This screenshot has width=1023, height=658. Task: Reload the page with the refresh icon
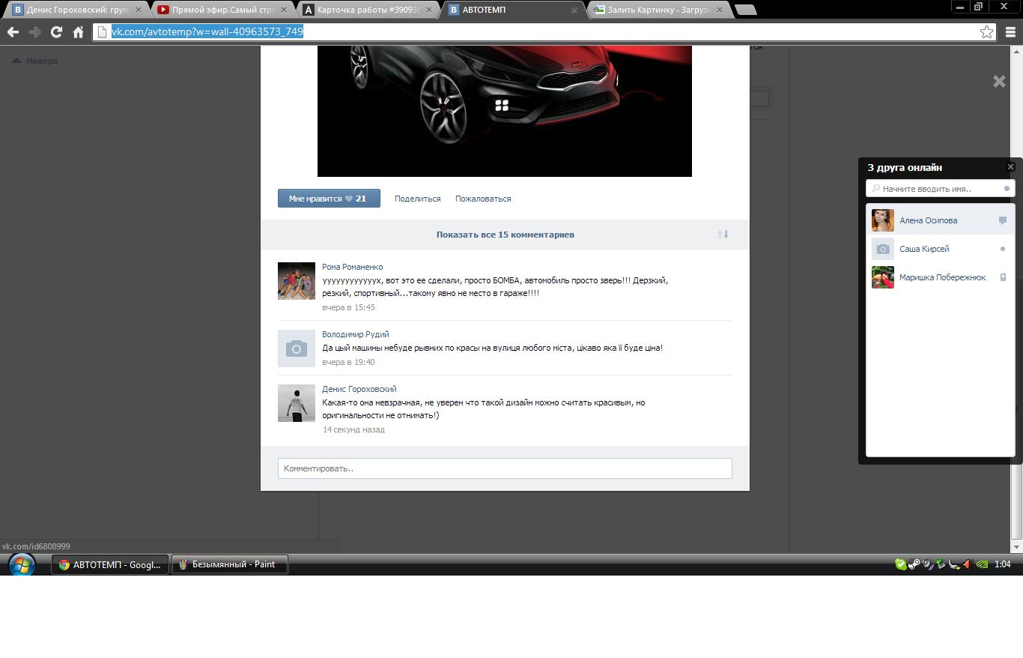pos(56,31)
